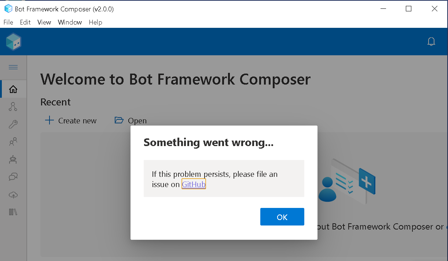Click the notification bell icon

431,41
